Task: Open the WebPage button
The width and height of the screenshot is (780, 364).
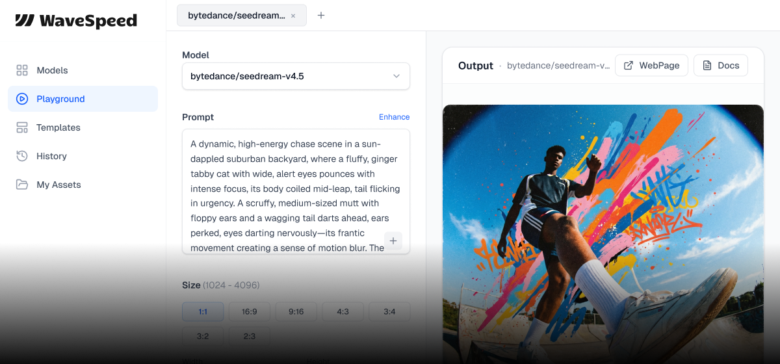Action: 651,66
